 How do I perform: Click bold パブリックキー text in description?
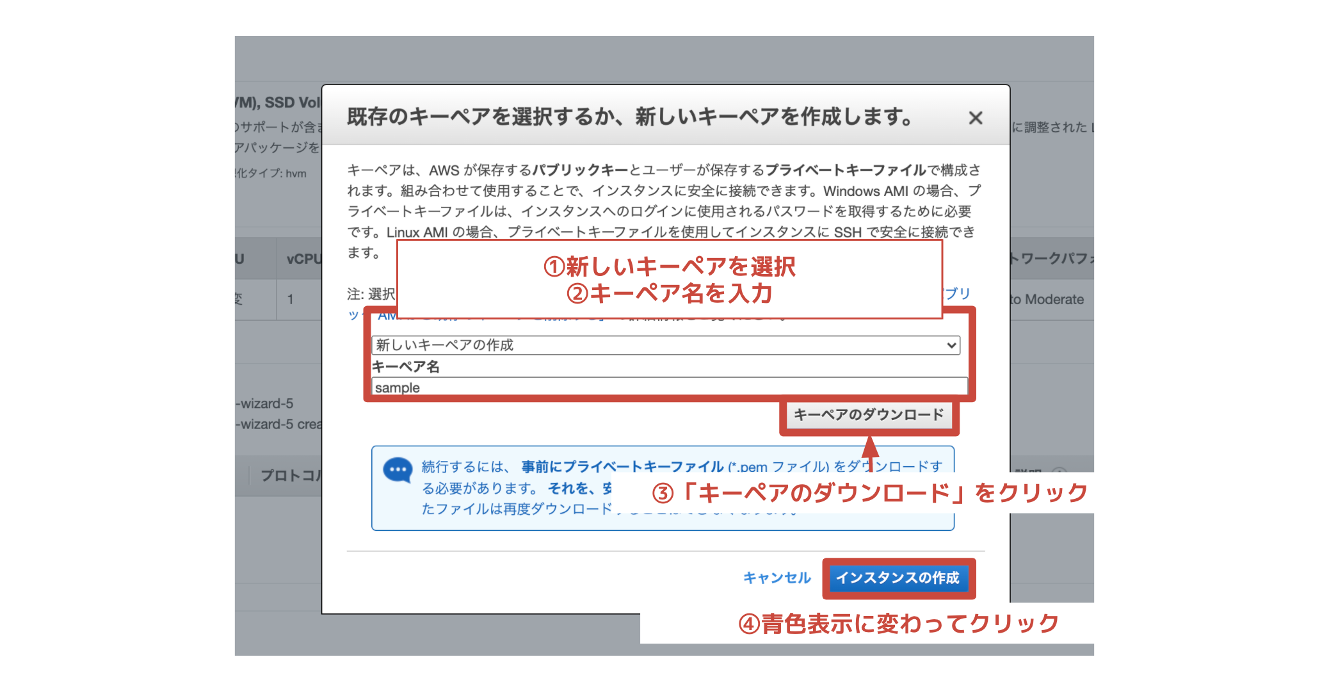click(x=580, y=170)
